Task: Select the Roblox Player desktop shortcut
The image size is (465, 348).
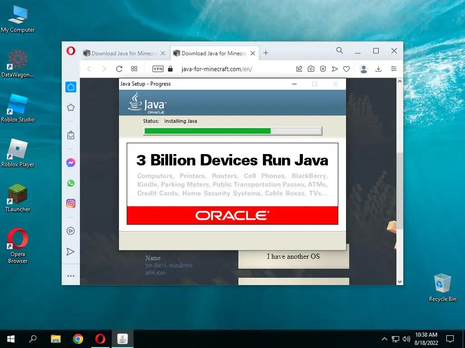Action: coord(18,153)
